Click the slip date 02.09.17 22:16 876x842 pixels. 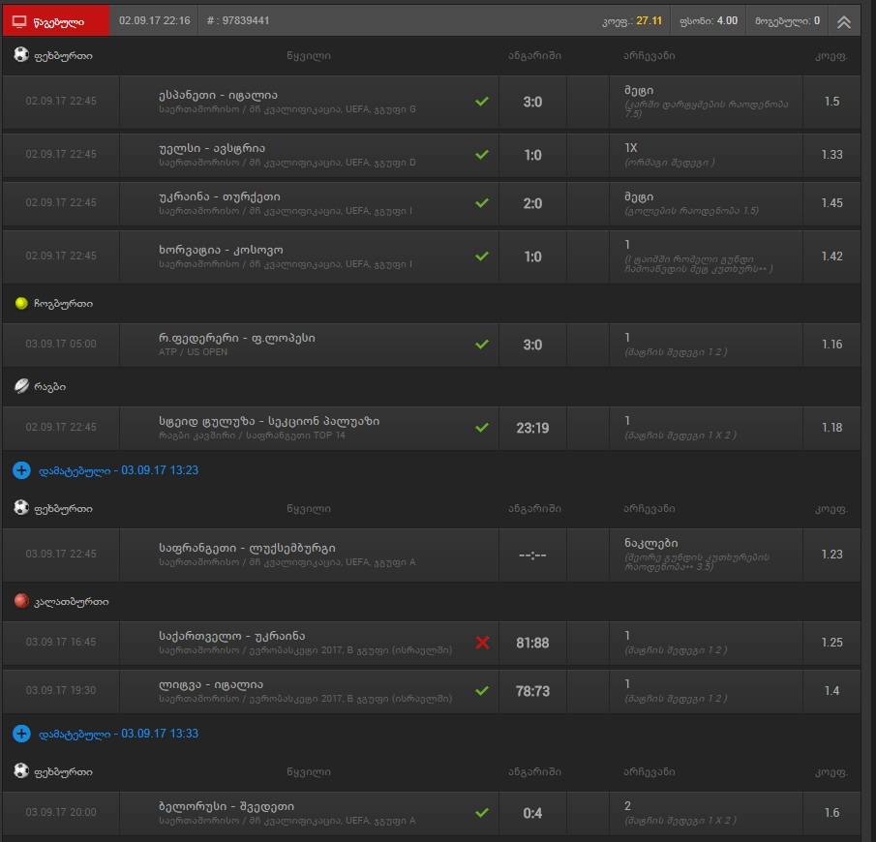coord(154,20)
